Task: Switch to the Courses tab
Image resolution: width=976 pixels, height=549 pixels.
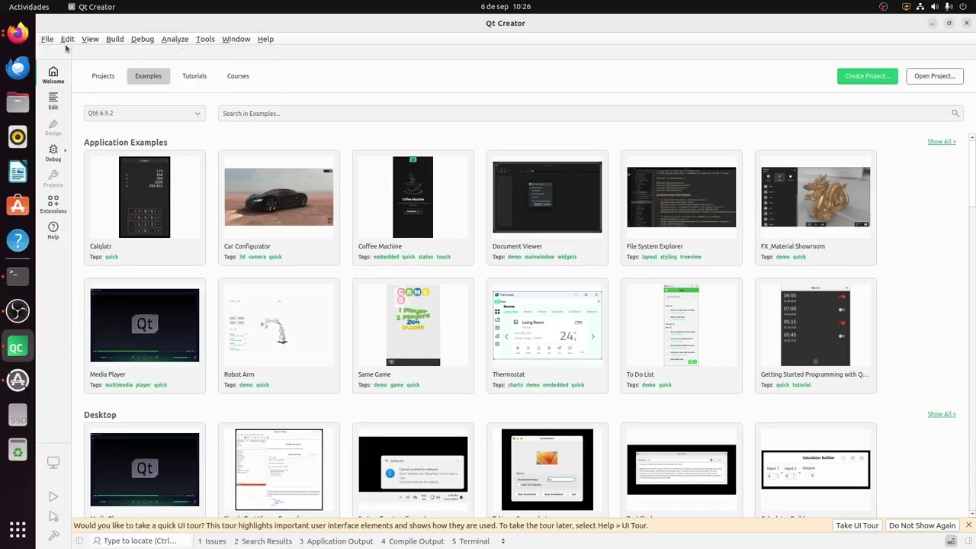Action: (238, 76)
